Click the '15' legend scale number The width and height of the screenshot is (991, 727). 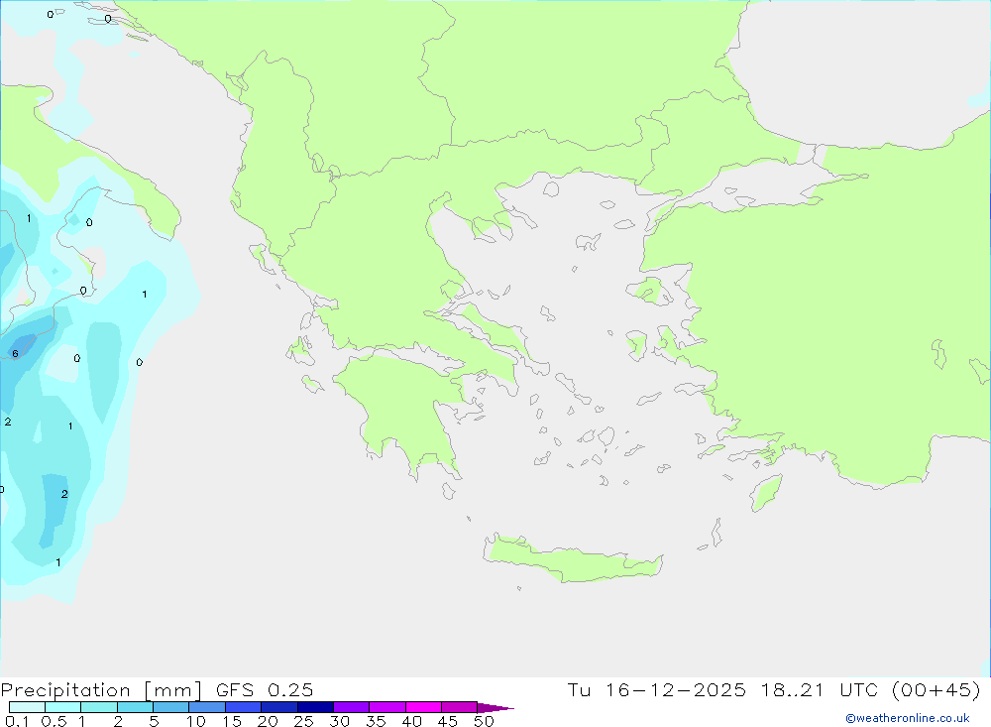tap(232, 721)
